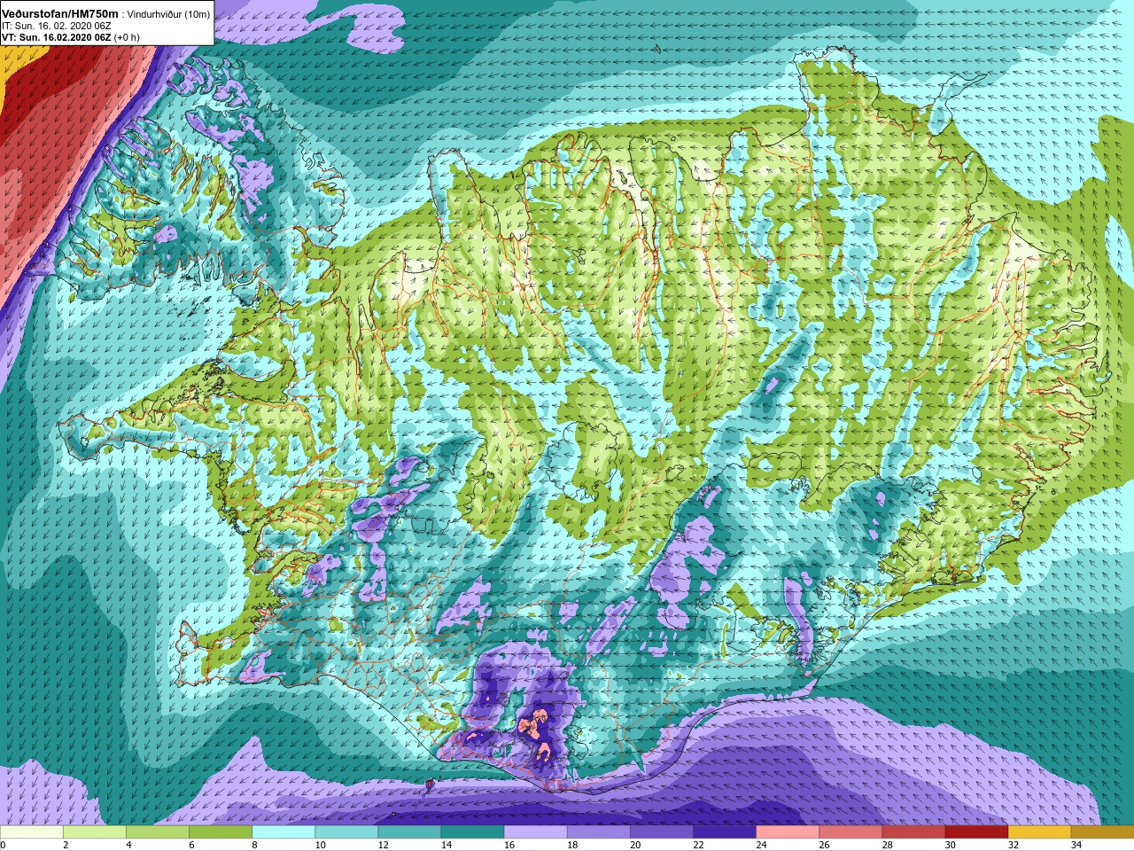Select the gold swatch above 34

point(1101,832)
